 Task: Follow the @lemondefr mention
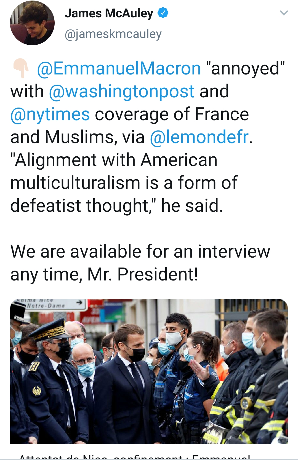pos(199,137)
